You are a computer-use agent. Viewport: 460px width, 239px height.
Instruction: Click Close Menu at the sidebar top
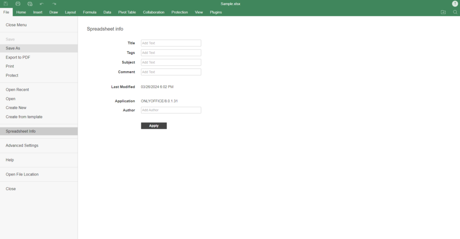[x=16, y=25]
